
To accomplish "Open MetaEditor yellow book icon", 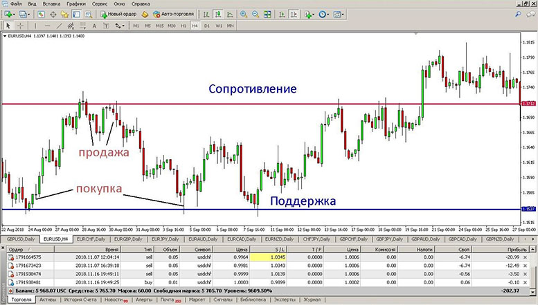I will click(x=145, y=15).
